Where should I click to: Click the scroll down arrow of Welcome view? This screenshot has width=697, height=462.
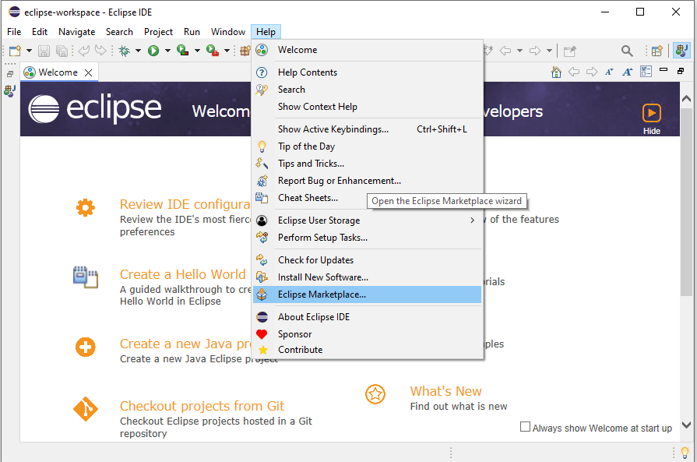coord(686,425)
